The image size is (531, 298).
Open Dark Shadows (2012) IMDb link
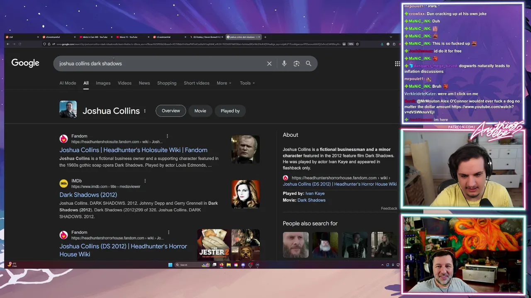[x=88, y=195]
